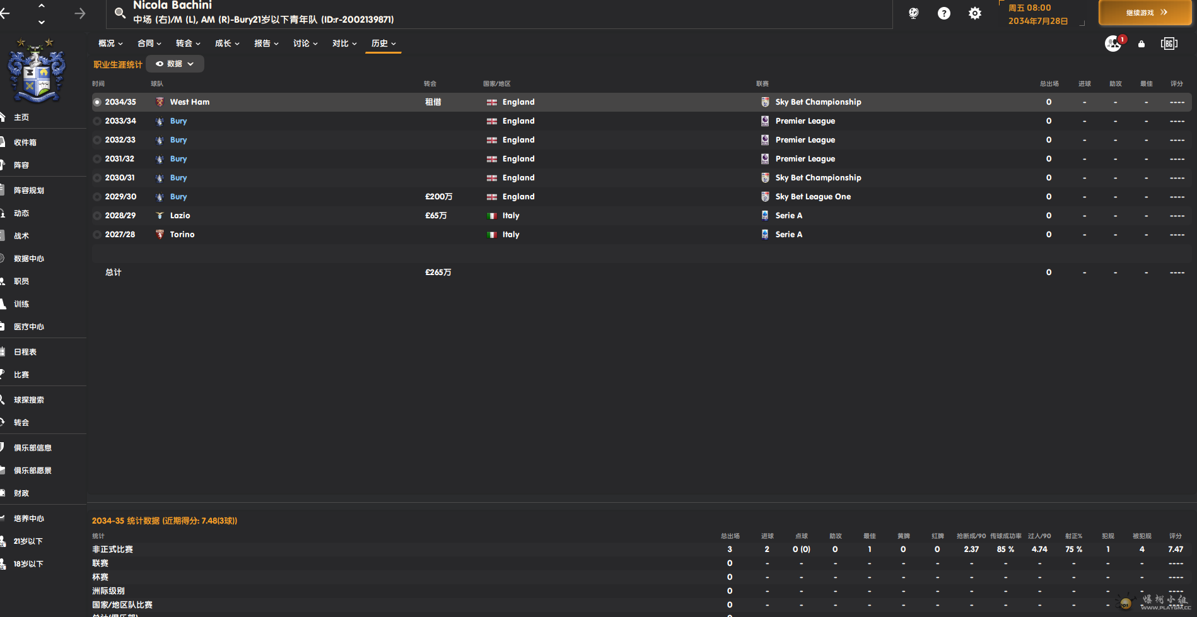Open the 转会 dropdown menu
This screenshot has width=1197, height=617.
tap(188, 44)
